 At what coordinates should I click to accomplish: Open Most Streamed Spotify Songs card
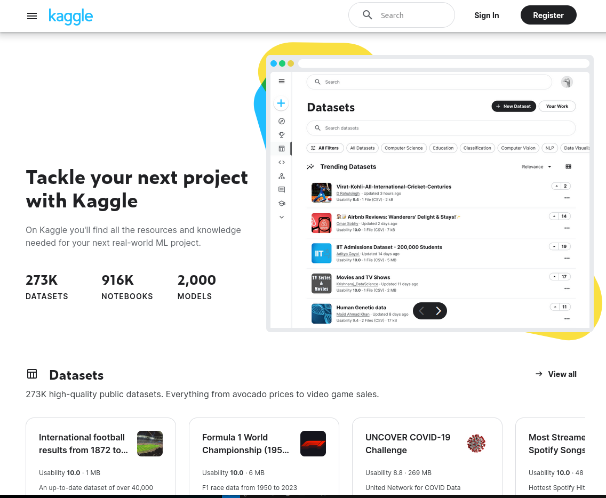(551, 456)
